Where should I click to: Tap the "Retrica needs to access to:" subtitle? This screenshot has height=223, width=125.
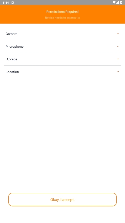point(62,18)
